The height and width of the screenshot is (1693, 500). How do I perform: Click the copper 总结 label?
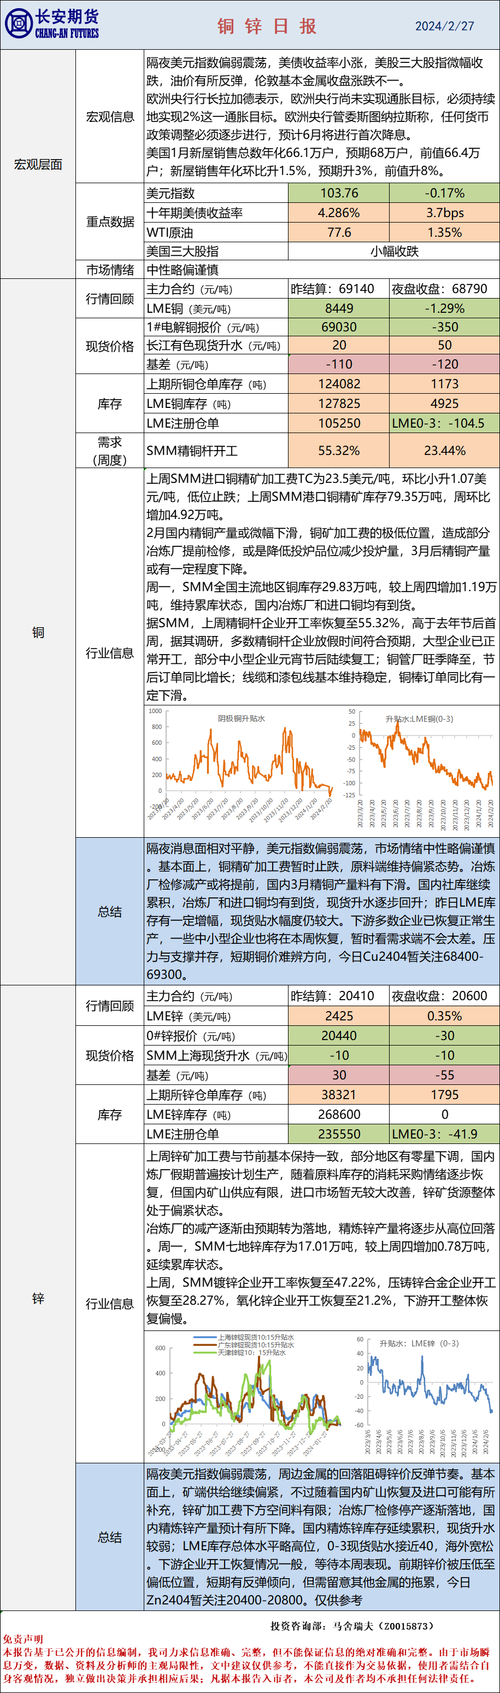(110, 912)
